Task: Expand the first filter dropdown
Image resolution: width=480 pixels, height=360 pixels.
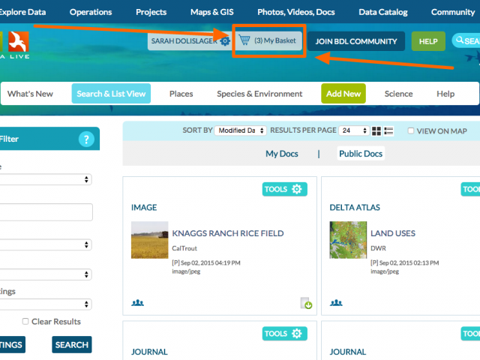Action: click(45, 179)
